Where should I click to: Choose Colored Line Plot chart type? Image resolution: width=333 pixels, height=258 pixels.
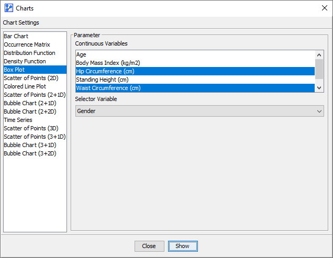pos(25,86)
